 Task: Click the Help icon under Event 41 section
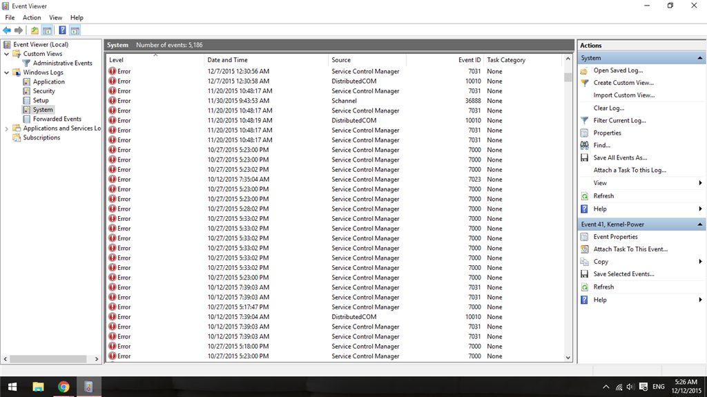pos(584,300)
